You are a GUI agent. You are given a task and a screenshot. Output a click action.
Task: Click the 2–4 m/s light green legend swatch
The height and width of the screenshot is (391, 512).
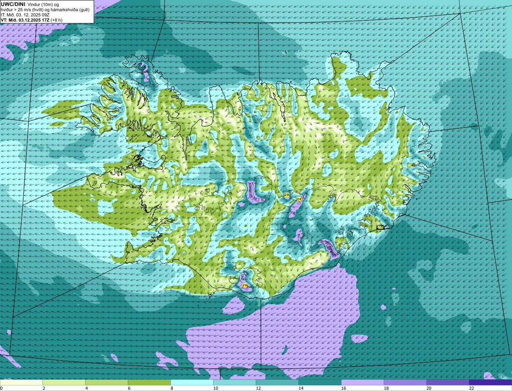click(64, 383)
